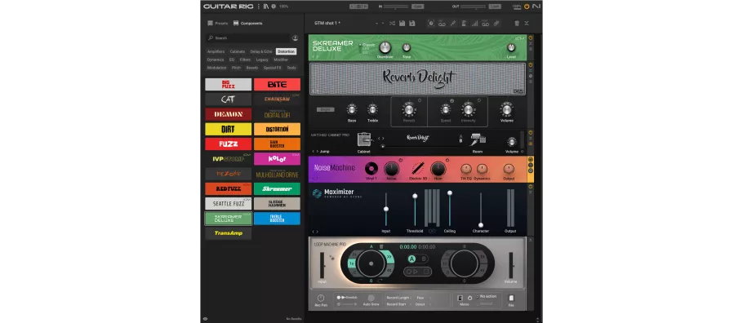Open the metronome icon in the toolbar
The image size is (743, 323).
coord(464,23)
